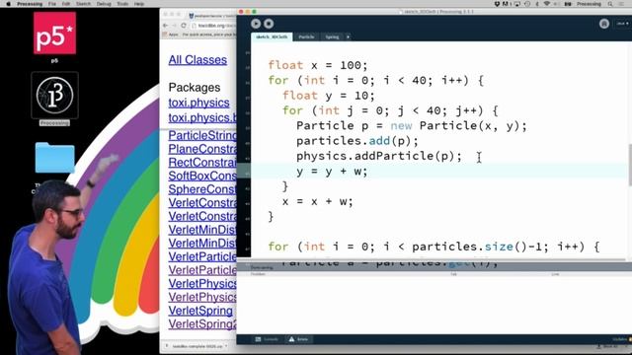
Task: Click the browser back arrow
Action: pos(166,26)
